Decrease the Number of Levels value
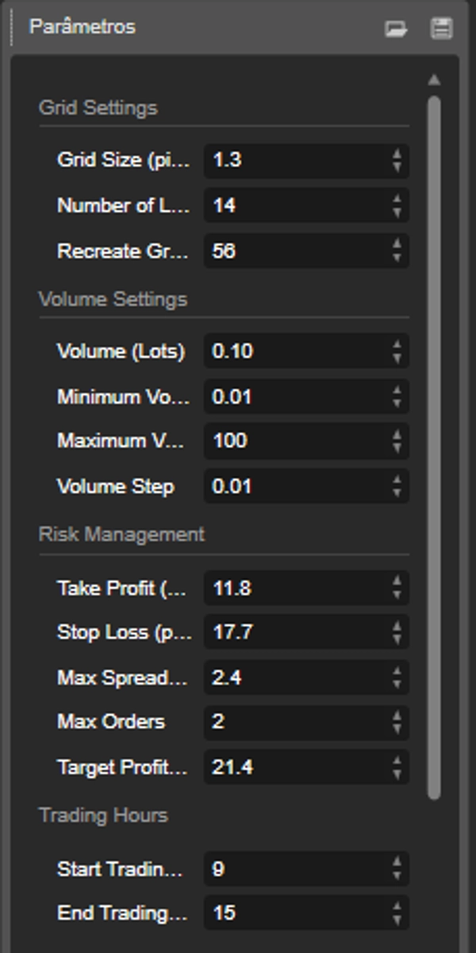Viewport: 476px width, 953px height. (397, 213)
